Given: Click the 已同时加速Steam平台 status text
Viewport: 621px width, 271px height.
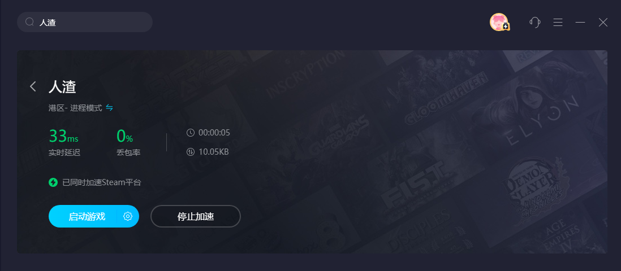Looking at the screenshot, I should click(x=102, y=182).
